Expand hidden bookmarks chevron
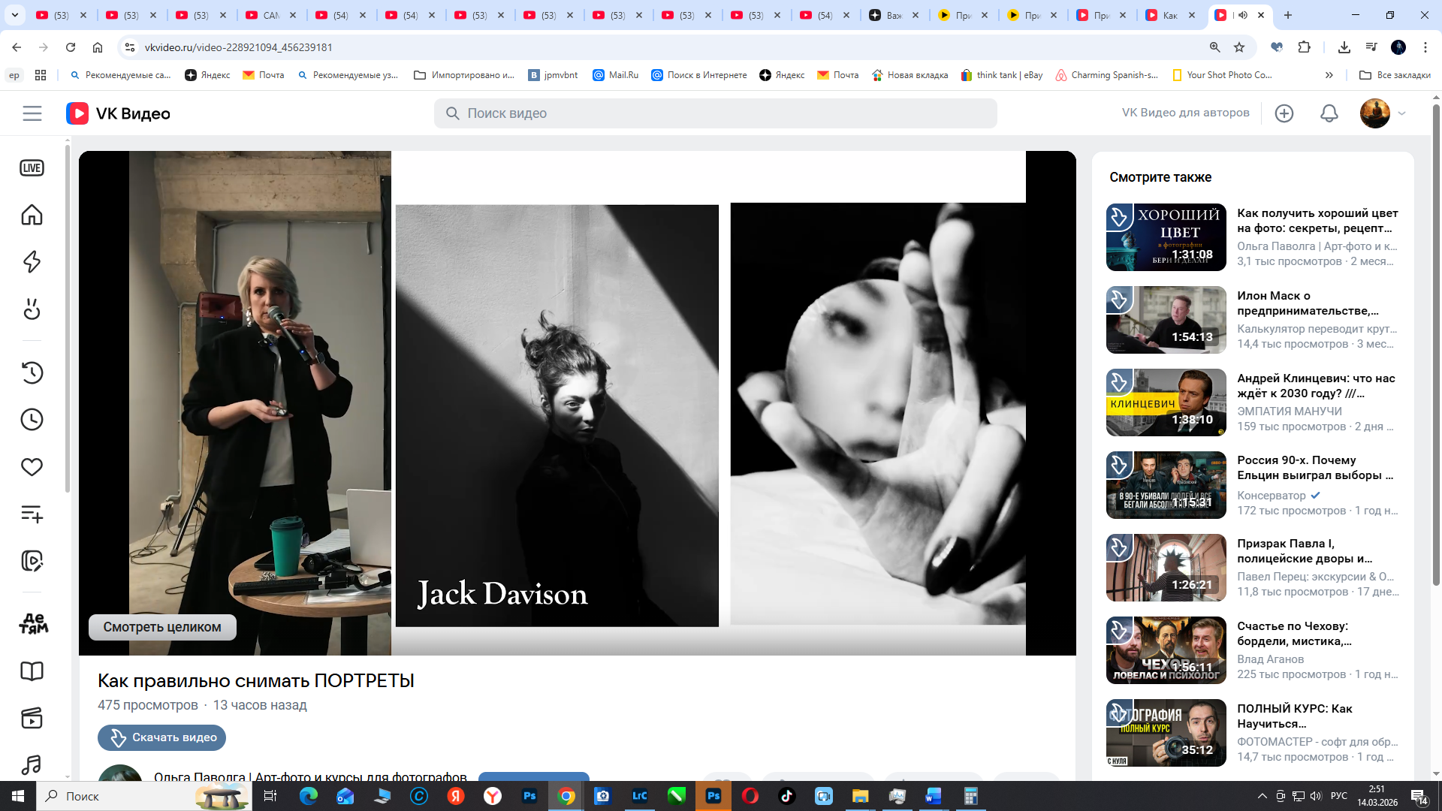The width and height of the screenshot is (1442, 811). click(1329, 75)
